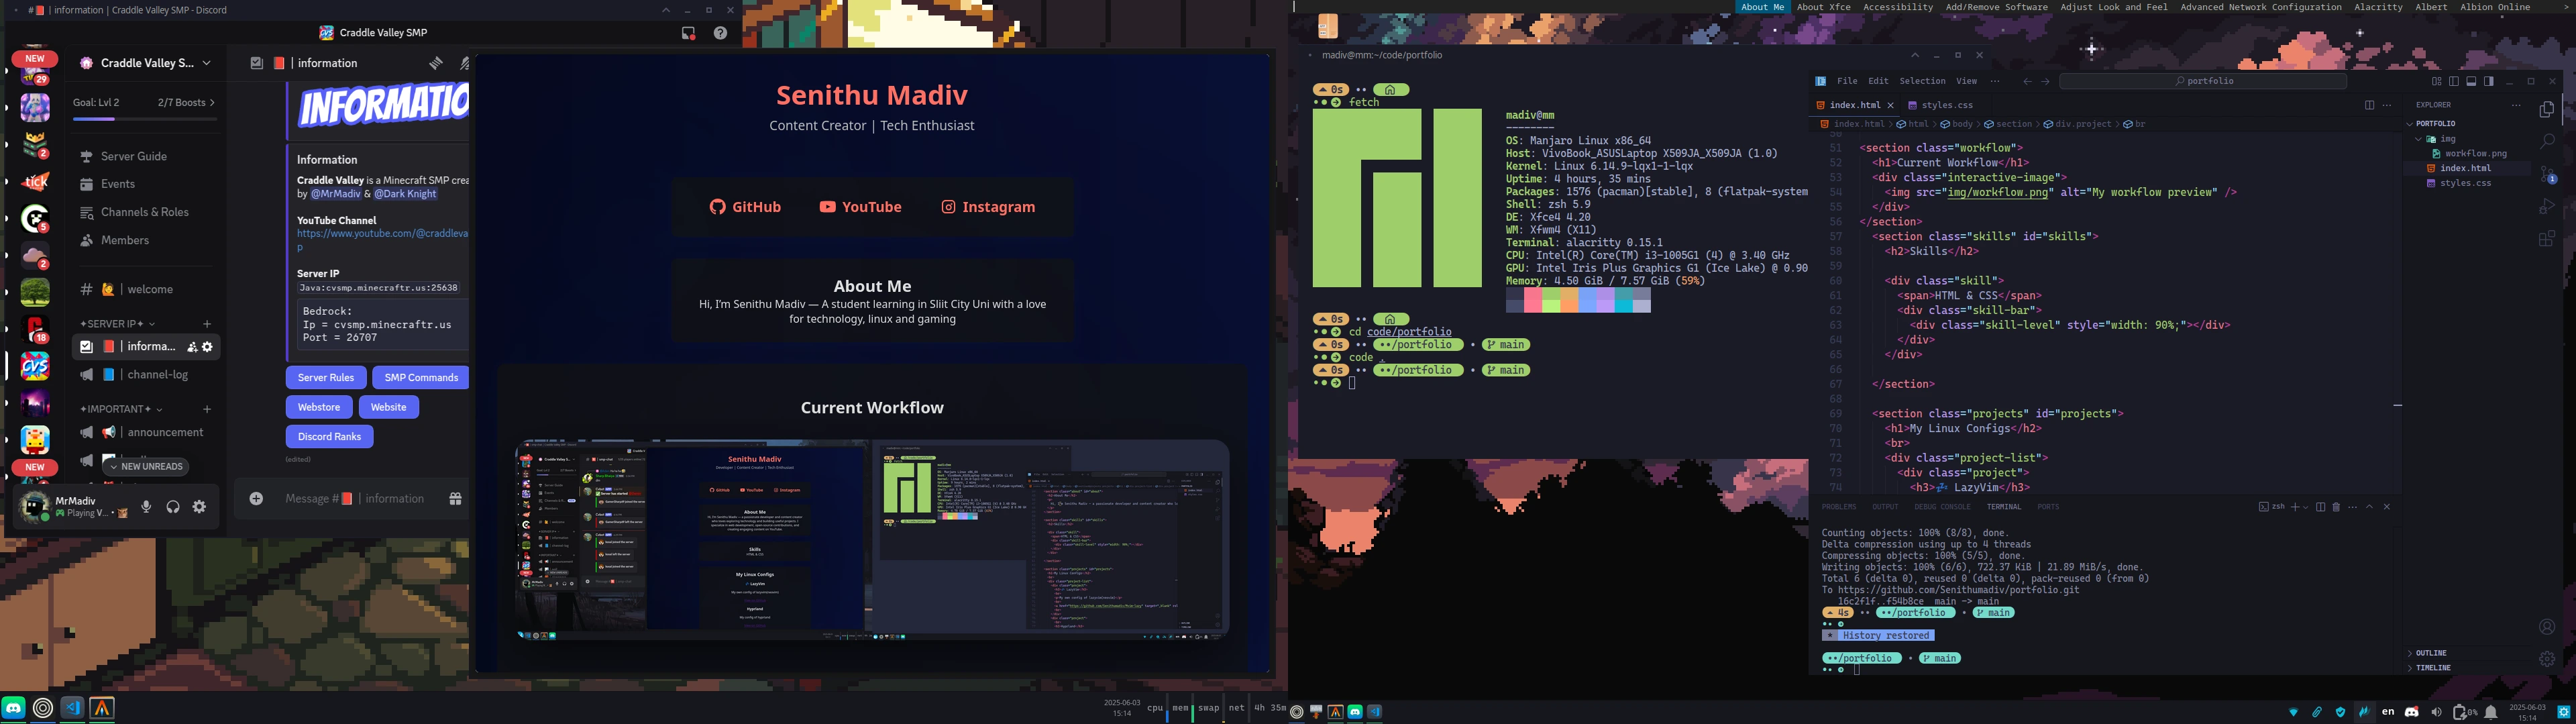
Task: Open YouTube link on portfolio page
Action: tap(860, 207)
